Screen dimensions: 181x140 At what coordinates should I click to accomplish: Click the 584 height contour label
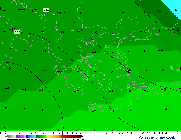pos(46,10)
